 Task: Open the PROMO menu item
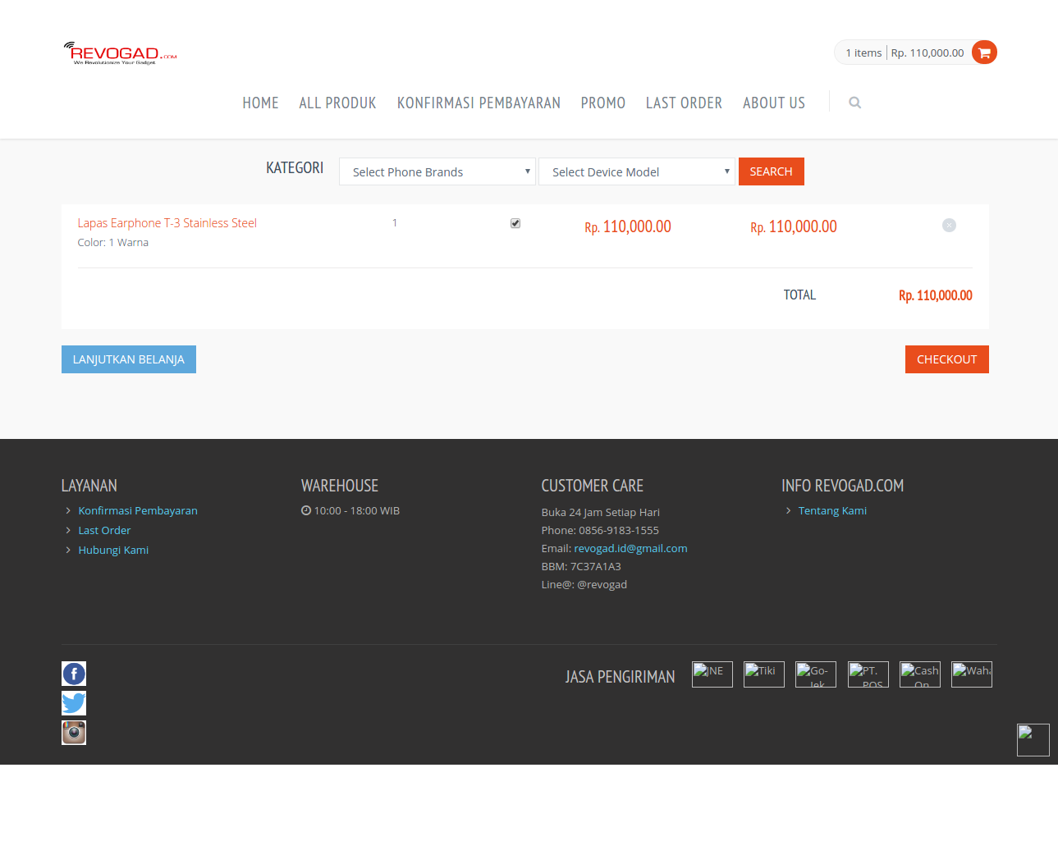(x=602, y=102)
